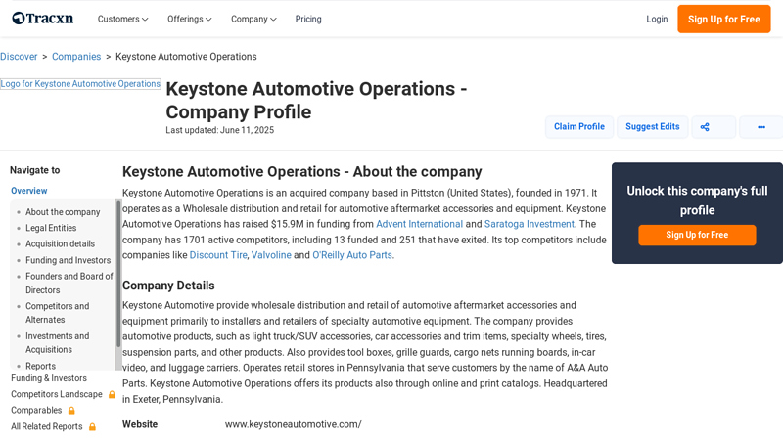Open Funding & Investors in the sidebar
The image size is (783, 440).
49,378
